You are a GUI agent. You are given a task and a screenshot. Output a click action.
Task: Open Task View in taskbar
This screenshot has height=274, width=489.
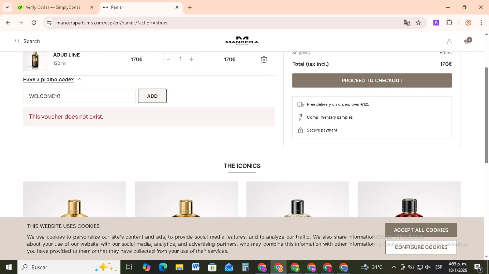(x=129, y=267)
